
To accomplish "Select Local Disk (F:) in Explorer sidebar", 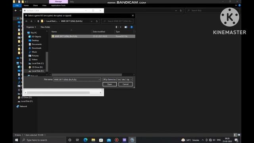I will [x=25, y=101].
